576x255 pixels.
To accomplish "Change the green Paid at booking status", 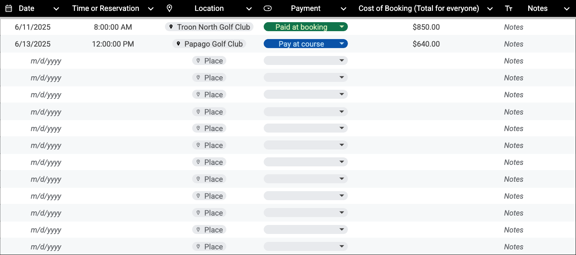I will [x=306, y=27].
